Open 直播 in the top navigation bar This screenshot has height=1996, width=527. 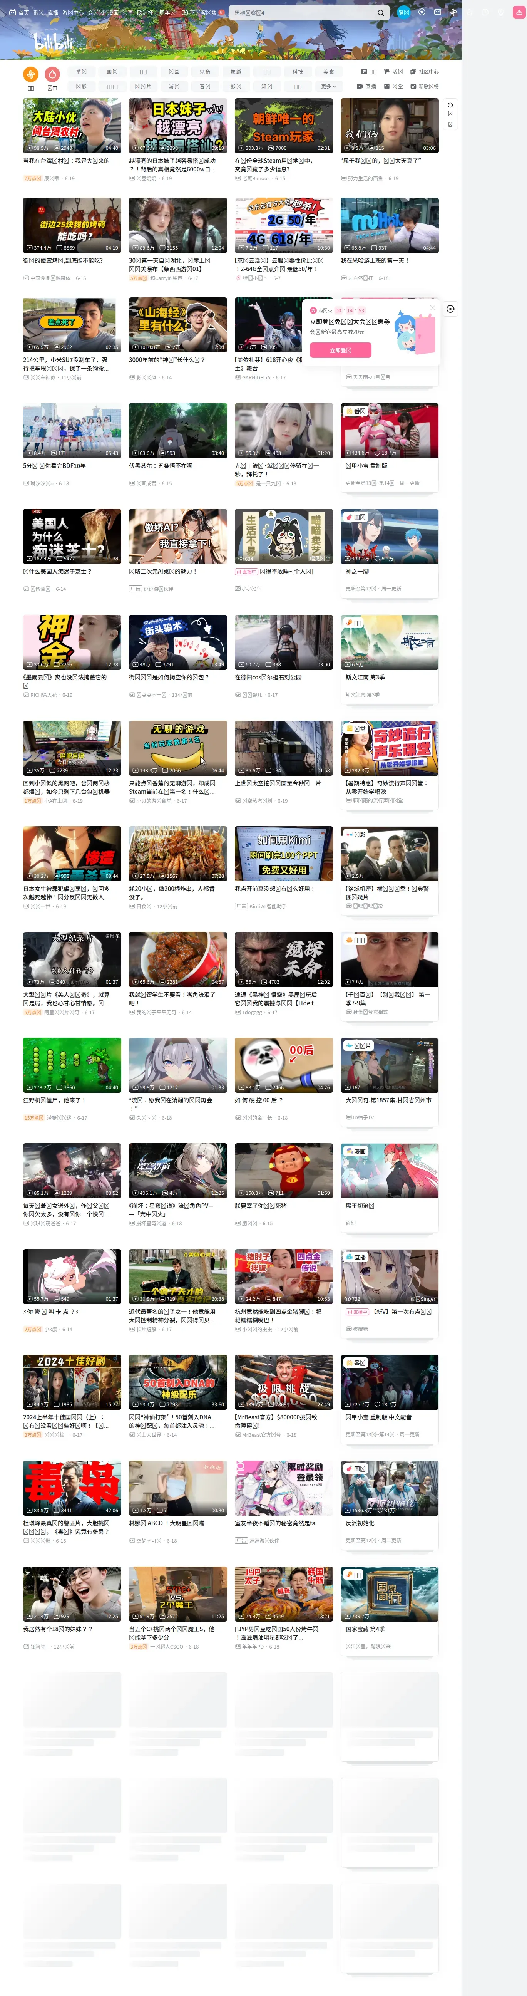(x=53, y=12)
